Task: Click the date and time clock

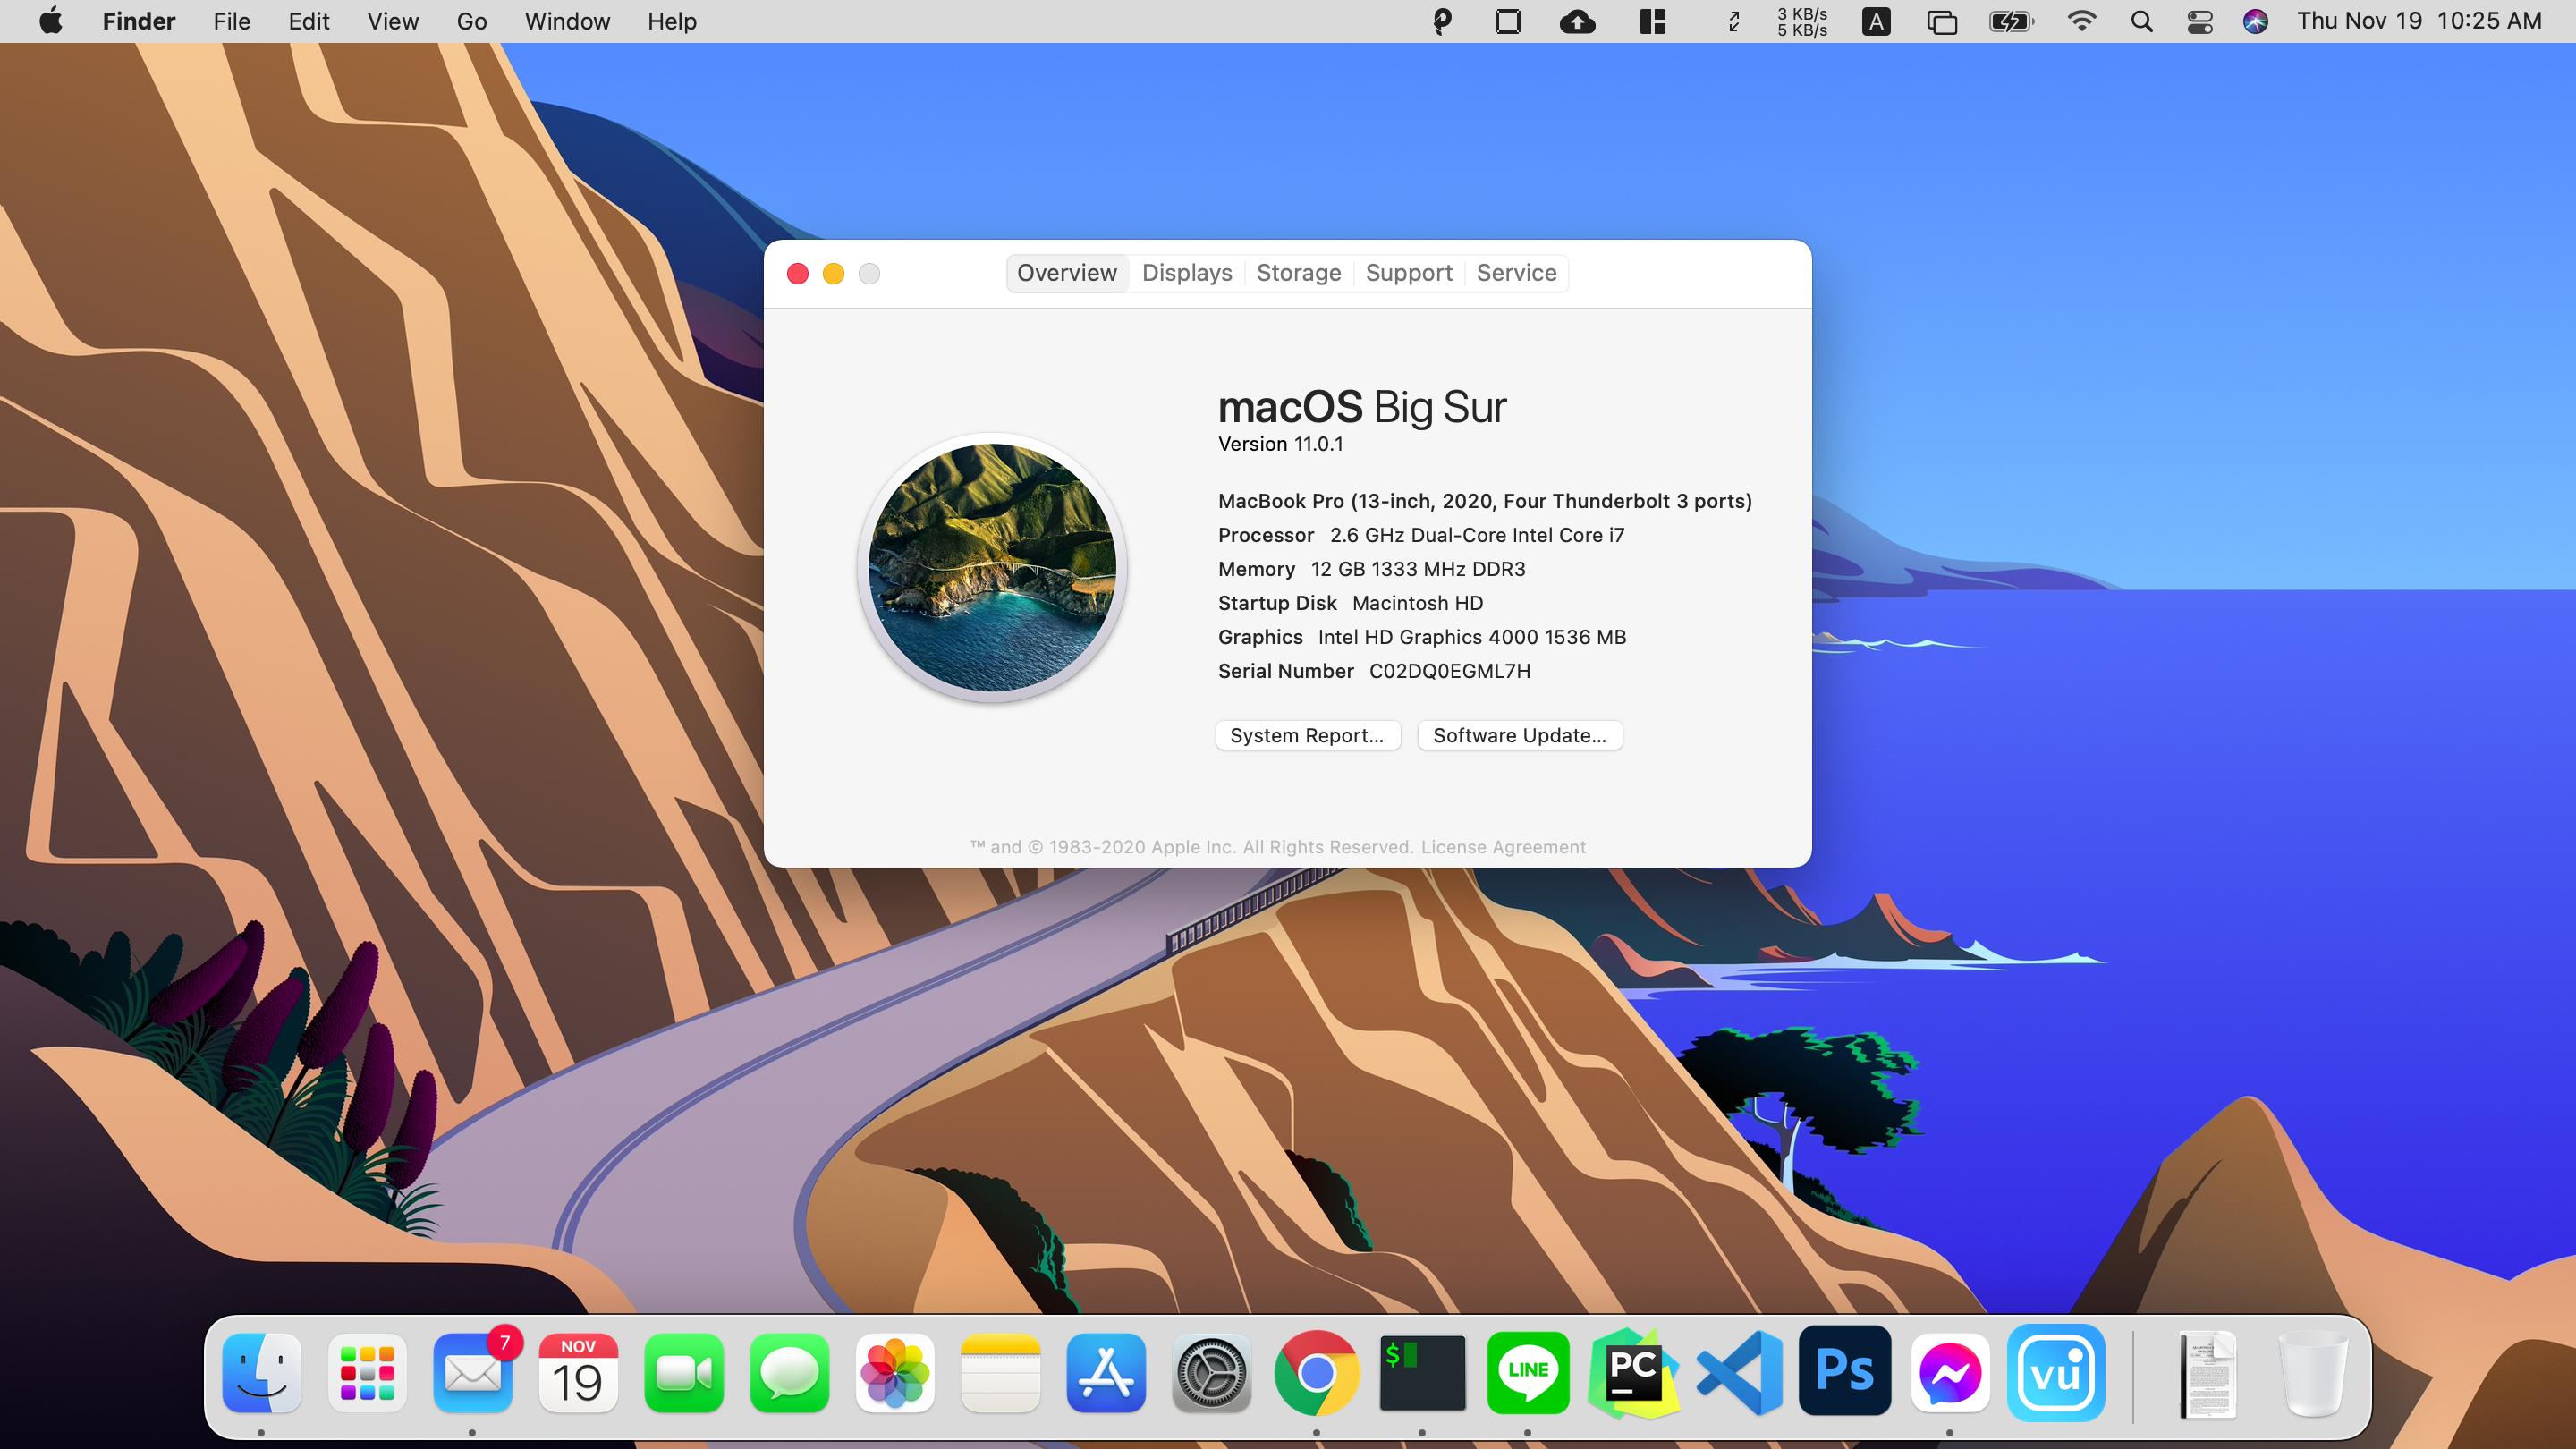Action: tap(2418, 21)
